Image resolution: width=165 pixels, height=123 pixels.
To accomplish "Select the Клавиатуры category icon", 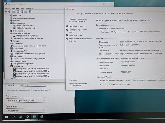I will click(x=11, y=43).
